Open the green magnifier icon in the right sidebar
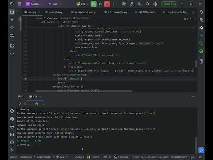The width and height of the screenshot is (213, 160). pyautogui.click(x=201, y=44)
